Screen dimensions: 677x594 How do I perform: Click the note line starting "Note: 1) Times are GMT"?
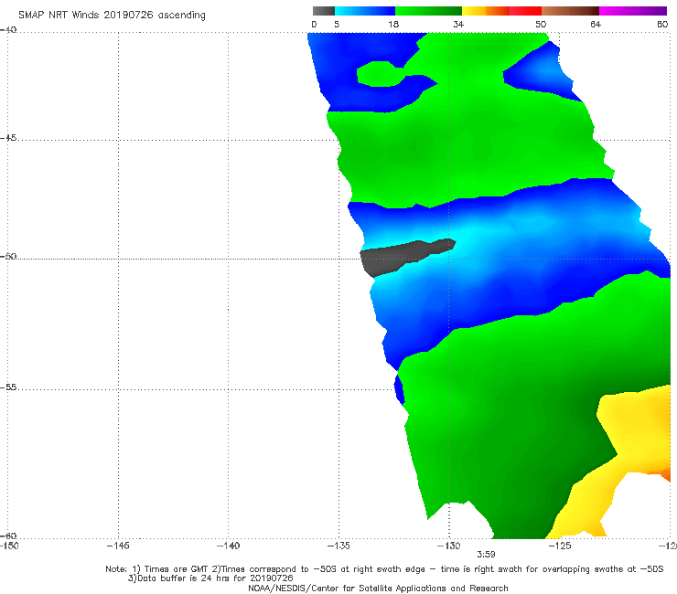point(384,569)
